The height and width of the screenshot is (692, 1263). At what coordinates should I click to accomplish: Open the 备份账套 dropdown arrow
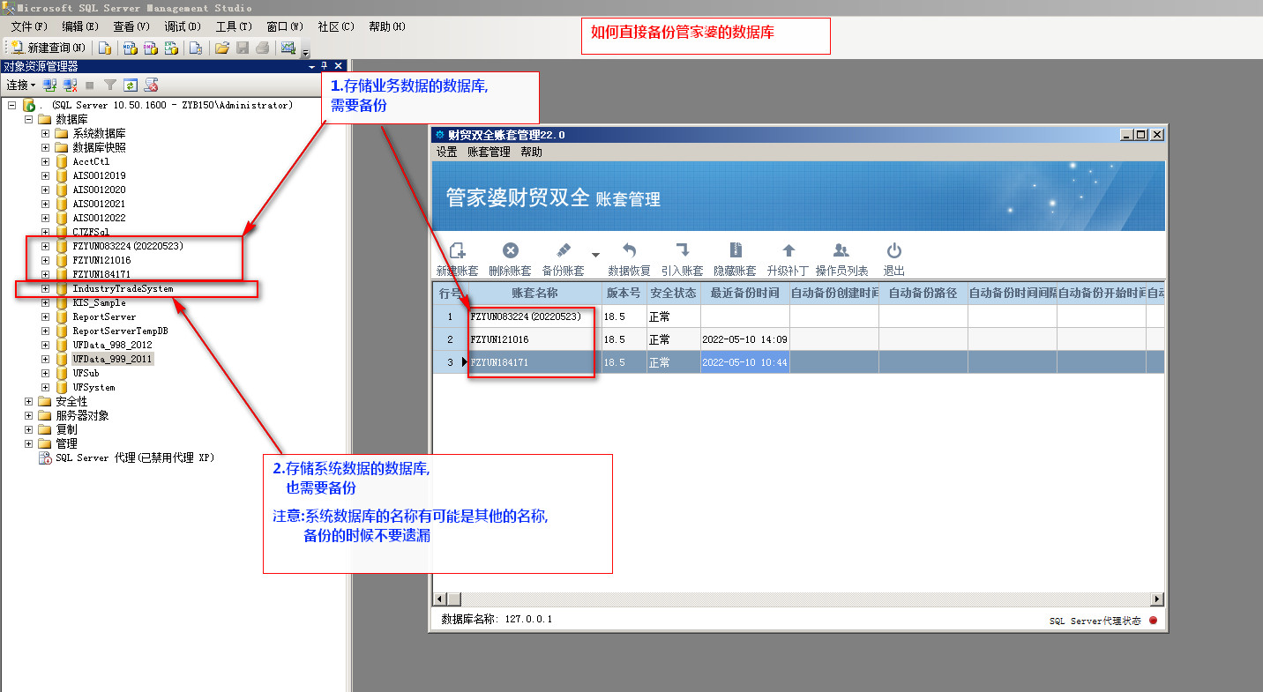[595, 255]
